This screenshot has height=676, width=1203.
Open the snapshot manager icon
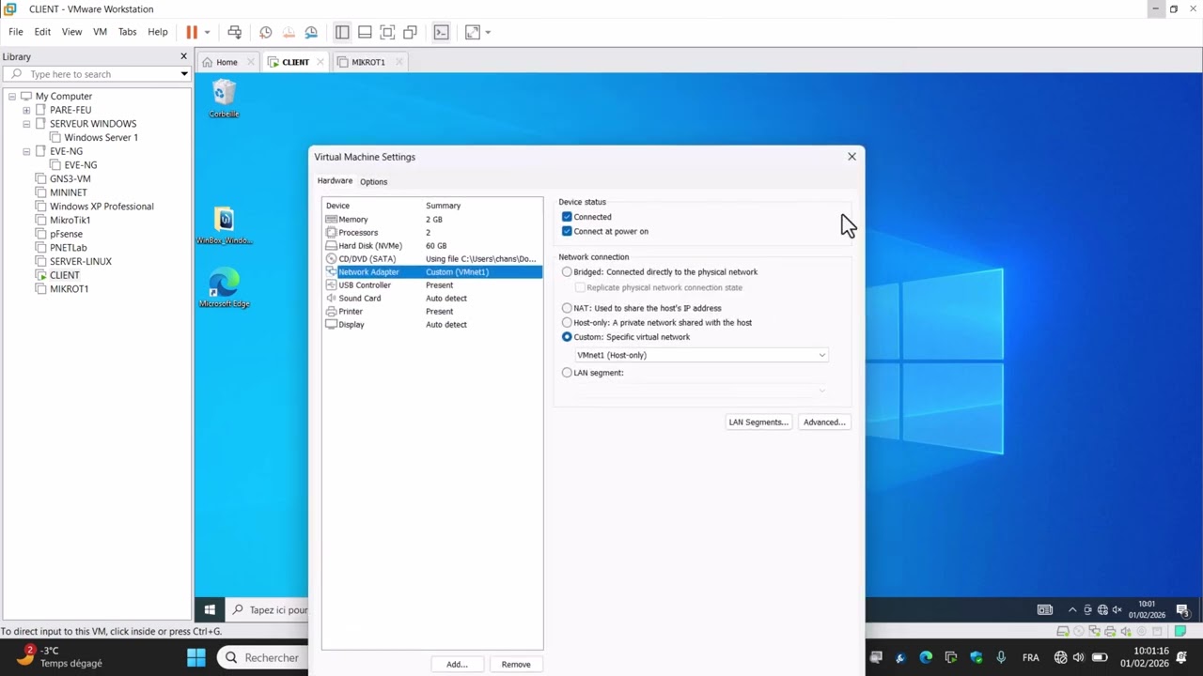311,32
